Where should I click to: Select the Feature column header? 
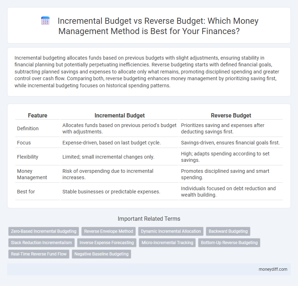[37, 115]
